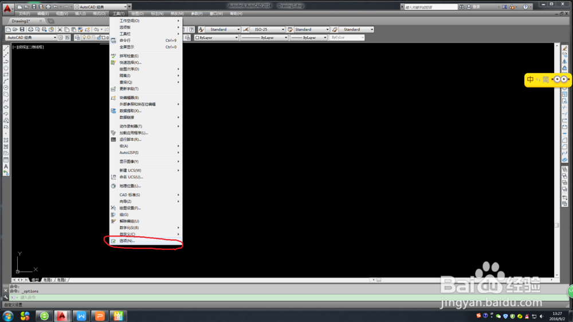Click the Multileader Style icon

335,30
